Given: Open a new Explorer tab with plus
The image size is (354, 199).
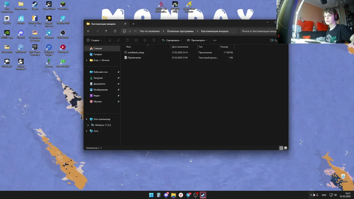Looking at the screenshot, I should click(x=133, y=24).
